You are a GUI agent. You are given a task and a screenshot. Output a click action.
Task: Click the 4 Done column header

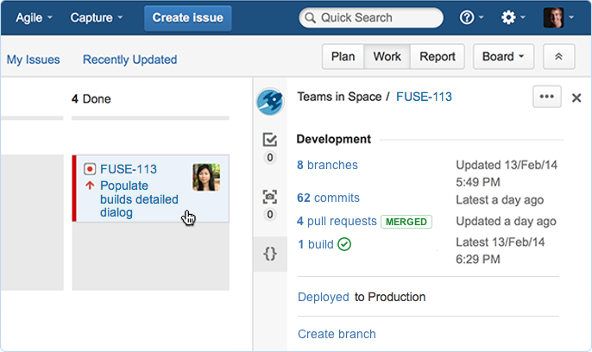91,99
